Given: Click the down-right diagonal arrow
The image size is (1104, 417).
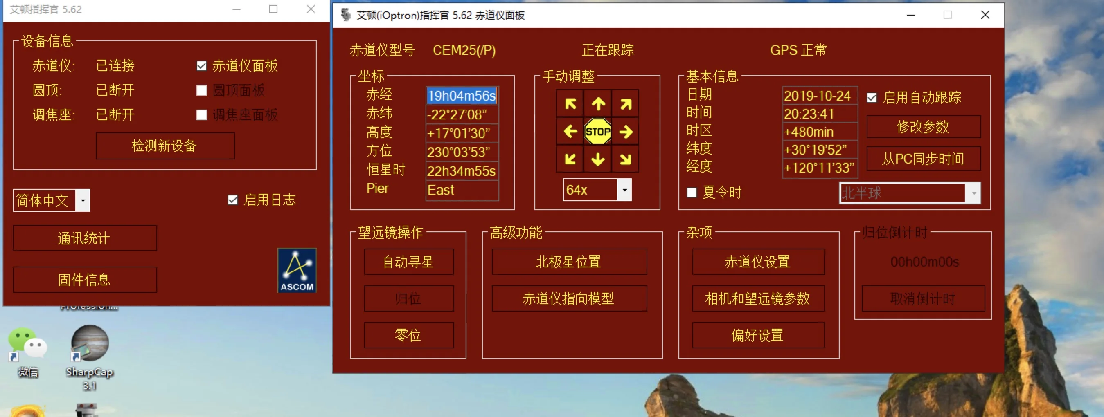Looking at the screenshot, I should pyautogui.click(x=626, y=159).
